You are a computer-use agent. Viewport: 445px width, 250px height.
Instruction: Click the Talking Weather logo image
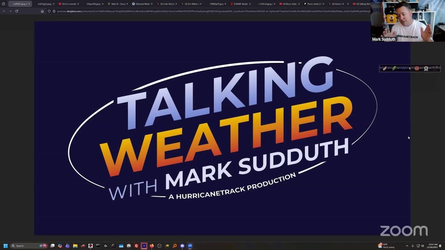point(222,128)
